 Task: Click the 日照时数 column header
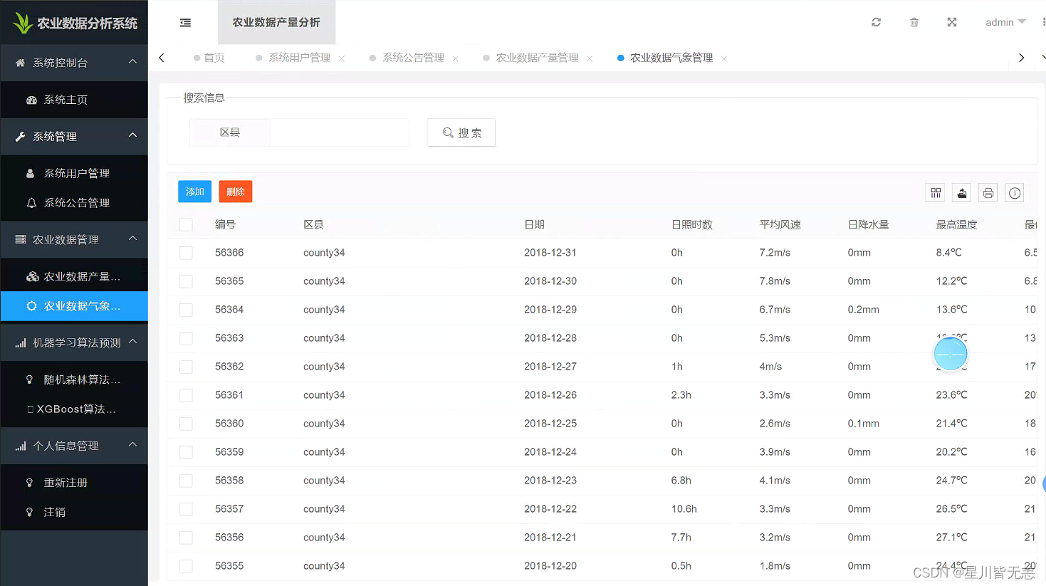coord(691,224)
